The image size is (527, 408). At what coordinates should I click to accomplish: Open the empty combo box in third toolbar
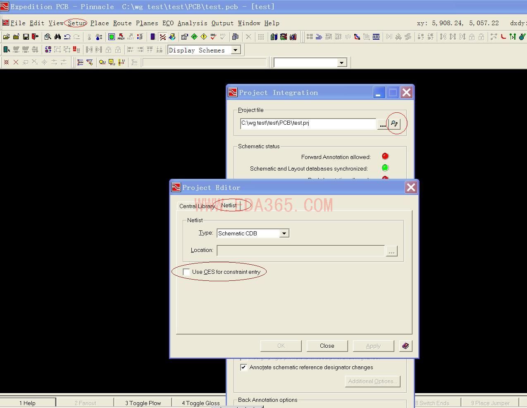pyautogui.click(x=341, y=63)
